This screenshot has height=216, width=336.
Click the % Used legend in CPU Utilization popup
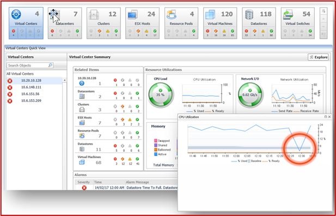click(x=240, y=161)
